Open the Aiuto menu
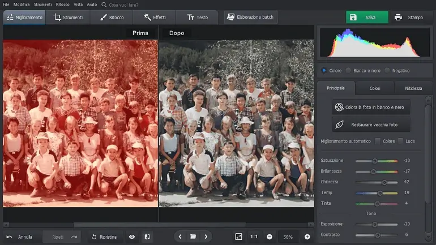 click(92, 5)
